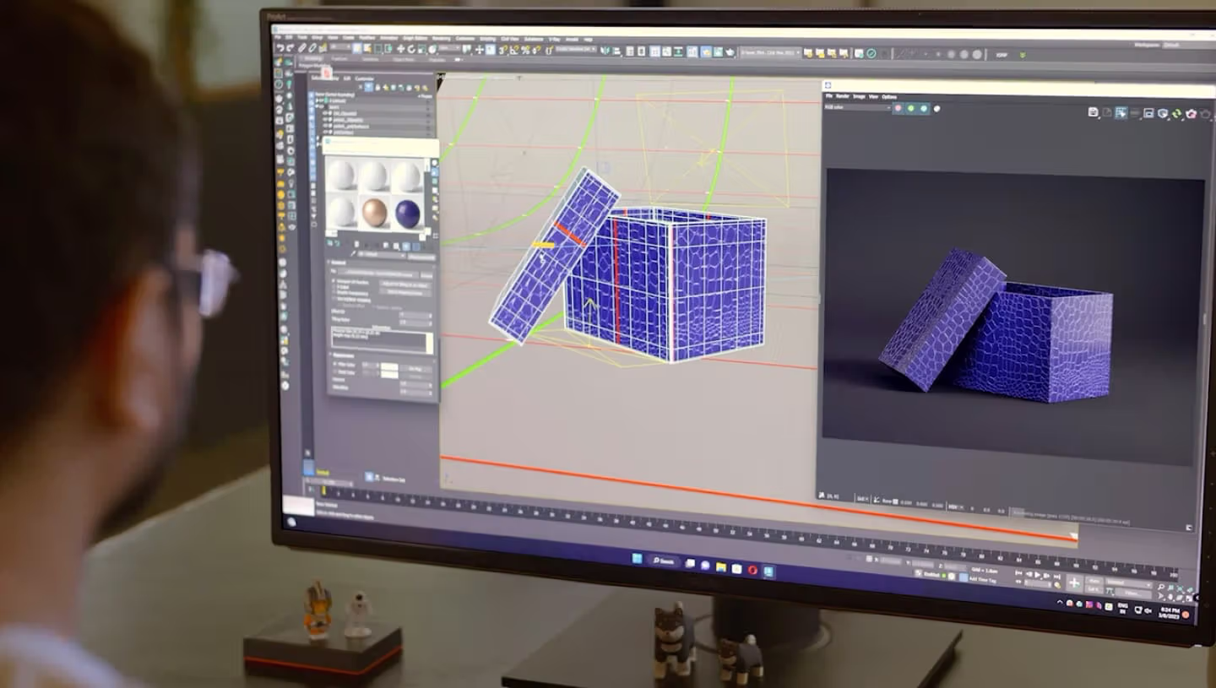Select the Unlink Selection tool
The image size is (1216, 688).
tap(312, 49)
